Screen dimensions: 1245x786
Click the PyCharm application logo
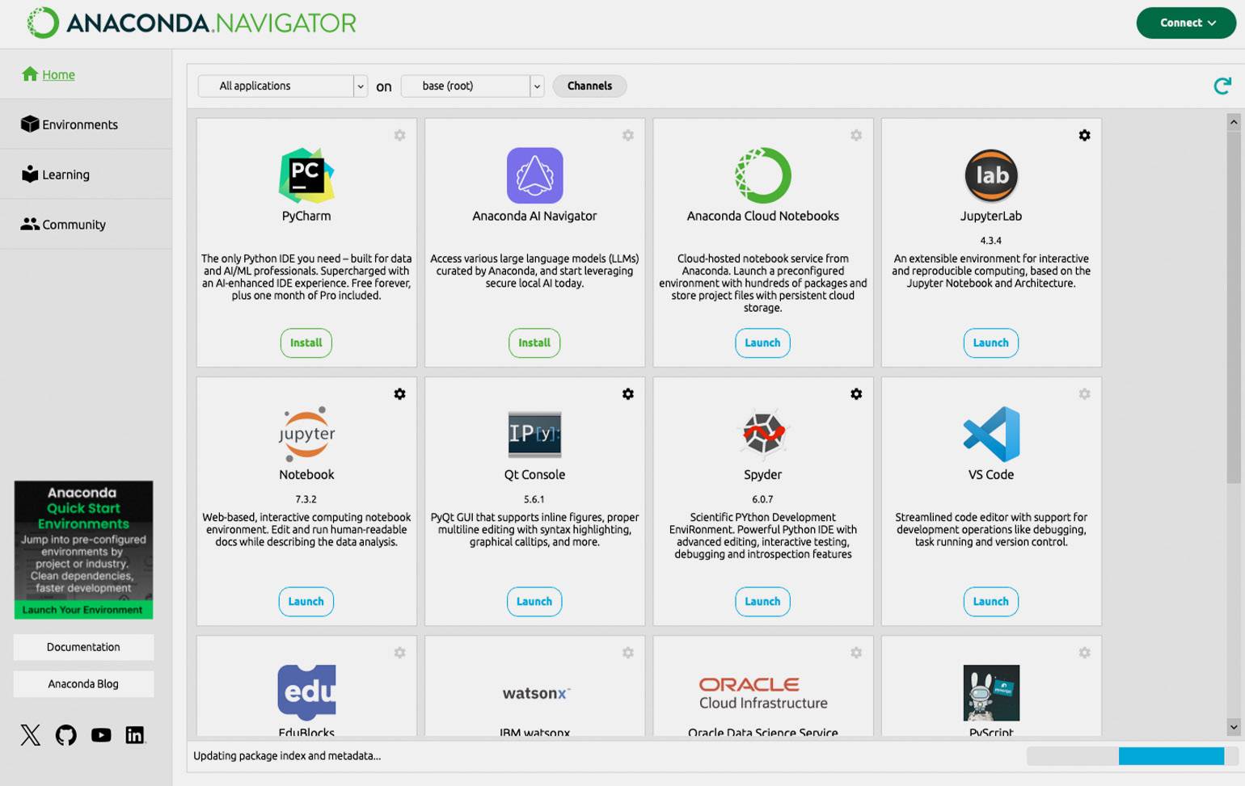coord(306,175)
